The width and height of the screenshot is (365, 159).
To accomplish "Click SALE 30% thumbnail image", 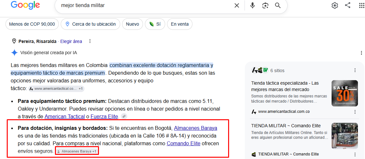I will (345, 93).
